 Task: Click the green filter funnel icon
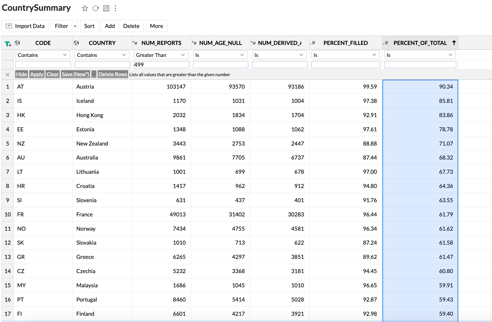(7, 44)
